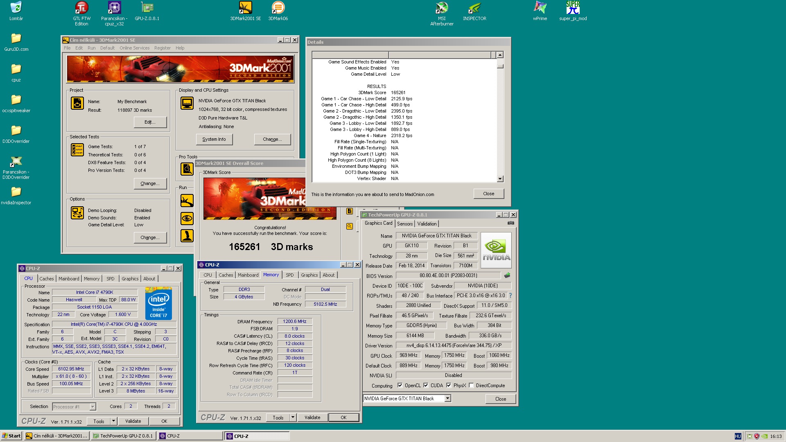
Task: Switch to TechPowerUp GPU-Z taskbar item
Action: (123, 436)
